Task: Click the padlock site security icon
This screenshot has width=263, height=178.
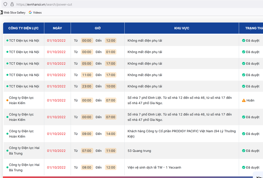Action: (x=12, y=4)
